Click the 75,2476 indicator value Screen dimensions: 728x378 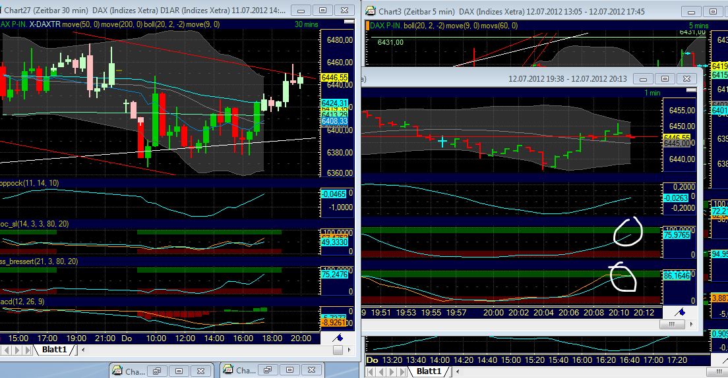[x=334, y=274]
